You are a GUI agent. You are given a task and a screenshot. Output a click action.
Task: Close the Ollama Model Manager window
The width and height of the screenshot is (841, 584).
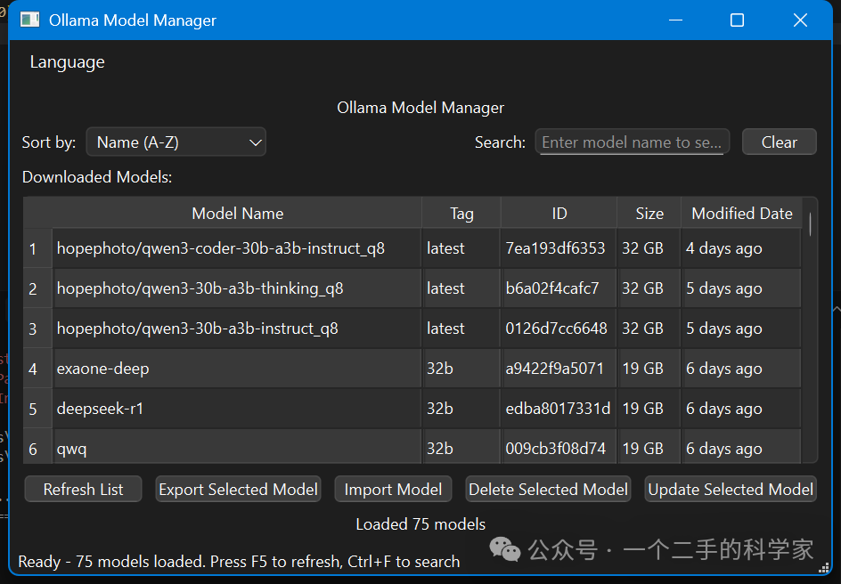pos(800,20)
